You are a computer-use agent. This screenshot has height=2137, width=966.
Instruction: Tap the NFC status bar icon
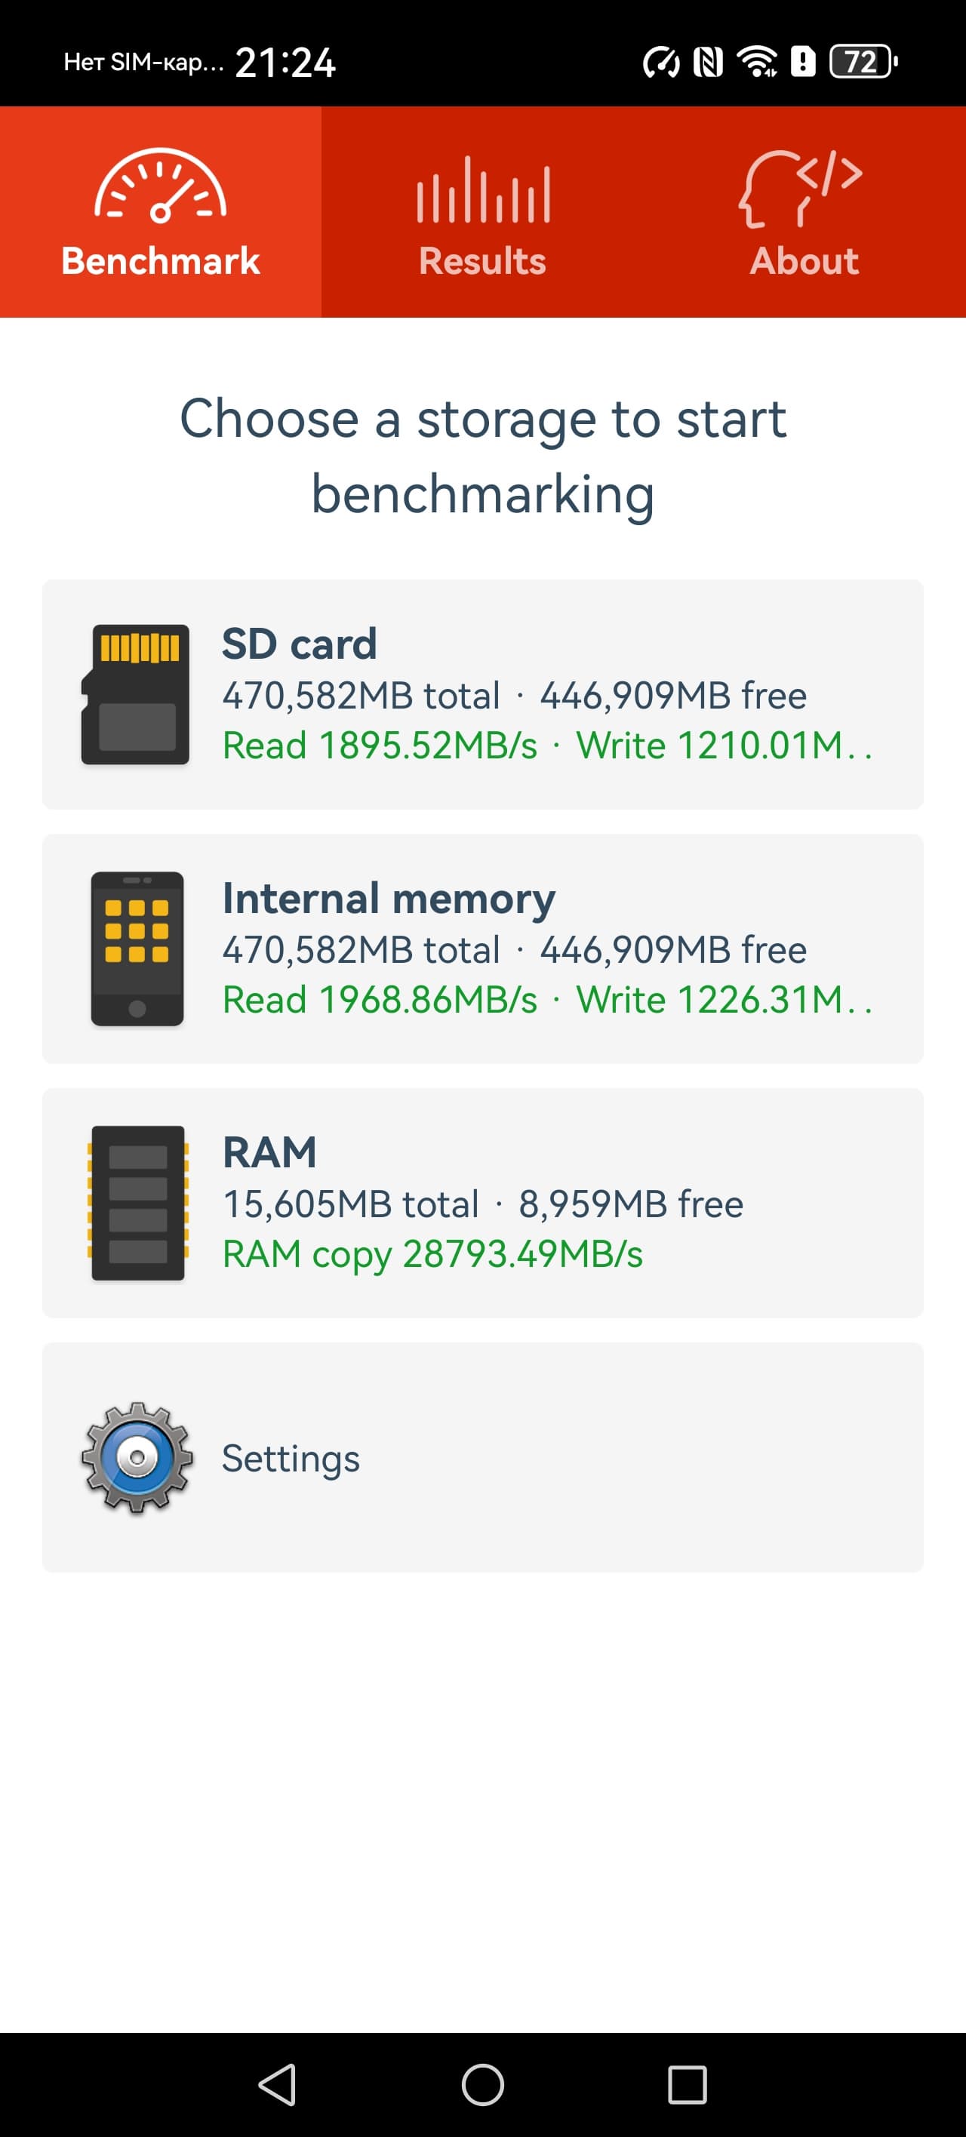coord(708,62)
